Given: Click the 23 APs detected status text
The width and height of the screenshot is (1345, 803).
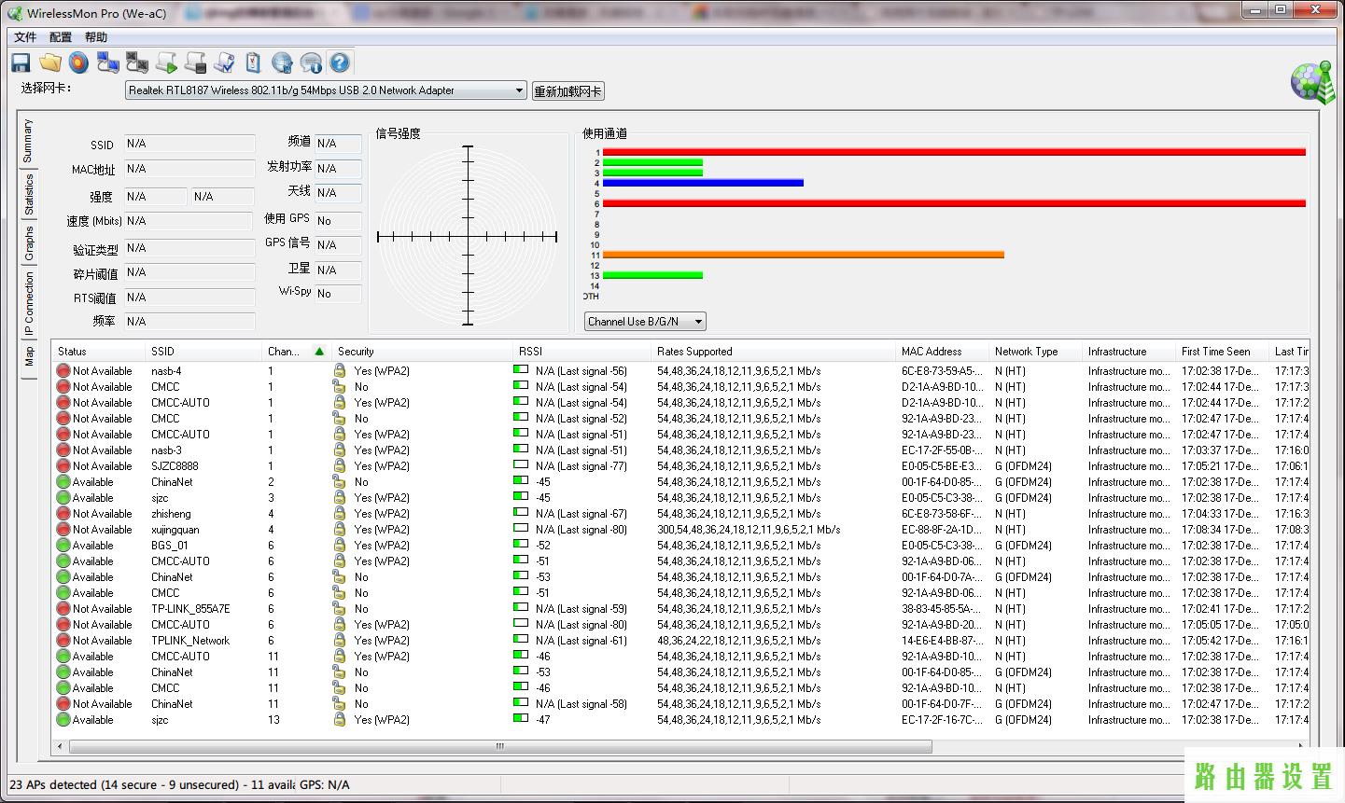Looking at the screenshot, I should tap(152, 785).
